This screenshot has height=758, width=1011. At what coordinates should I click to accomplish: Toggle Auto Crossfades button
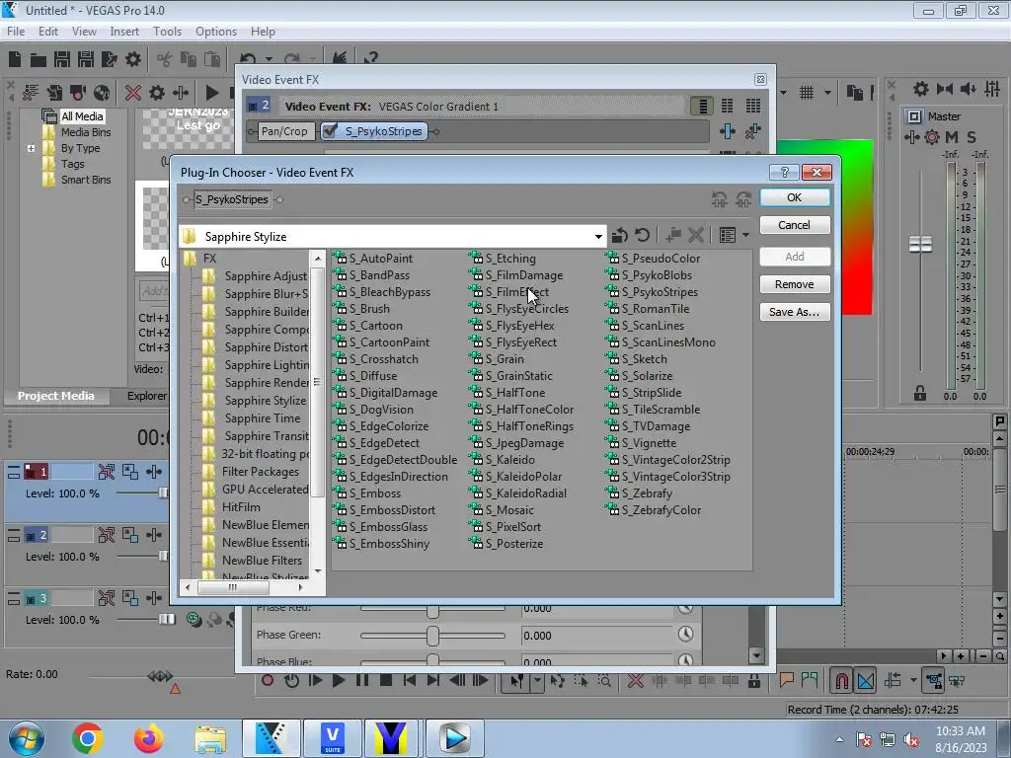pos(865,680)
